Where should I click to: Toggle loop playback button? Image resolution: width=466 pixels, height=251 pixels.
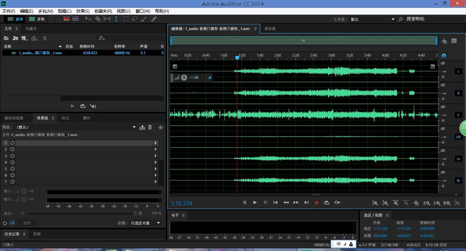click(326, 203)
